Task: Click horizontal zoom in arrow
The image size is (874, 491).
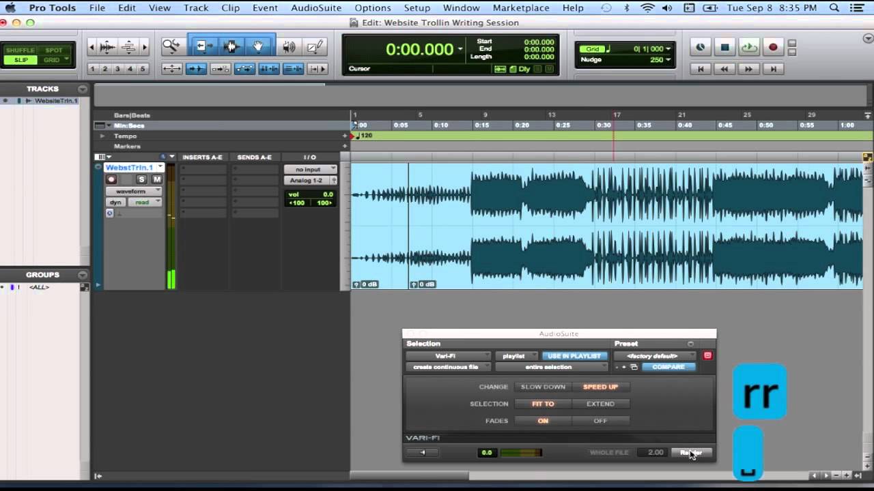Action: [144, 47]
